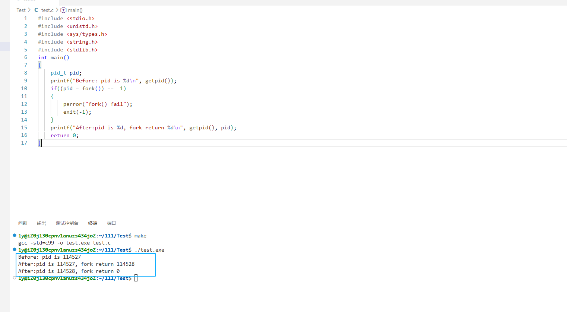Open the 调试控制台 panel tab
The image size is (567, 312).
tap(67, 223)
